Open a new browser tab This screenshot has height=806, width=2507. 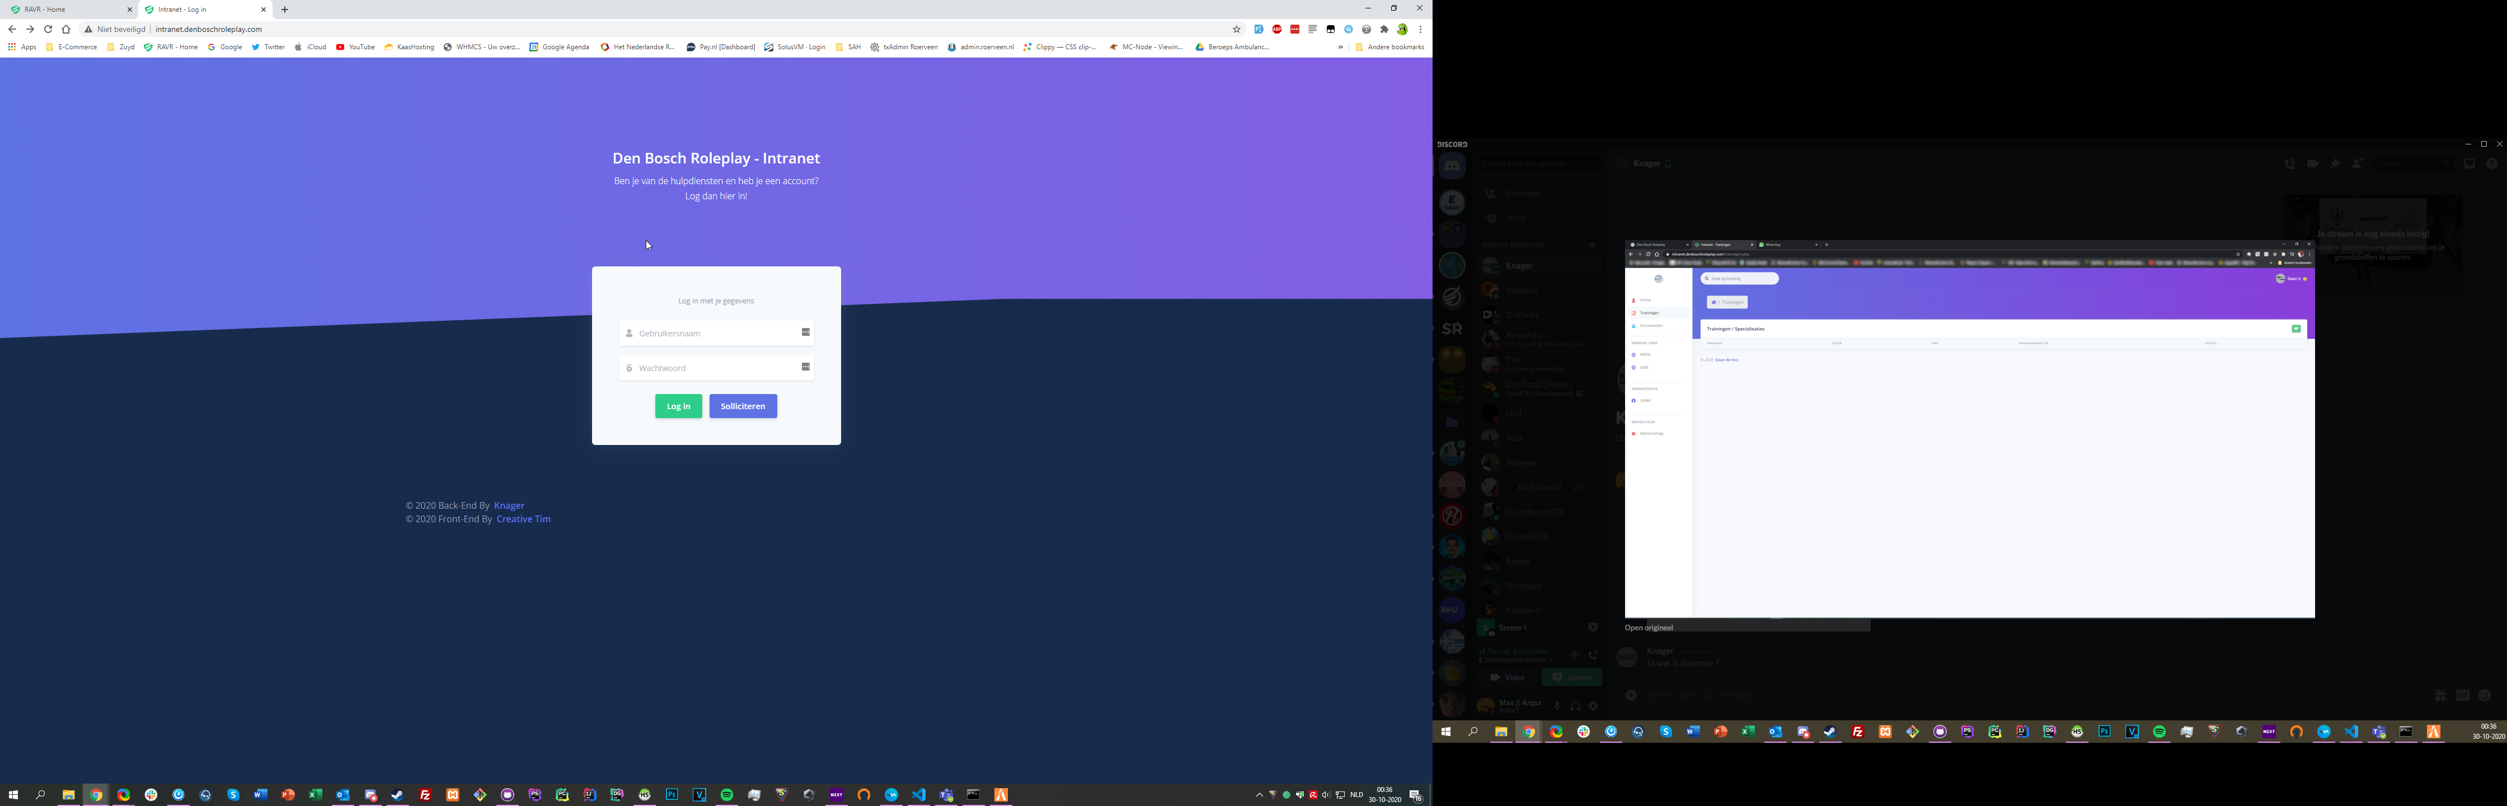285,10
